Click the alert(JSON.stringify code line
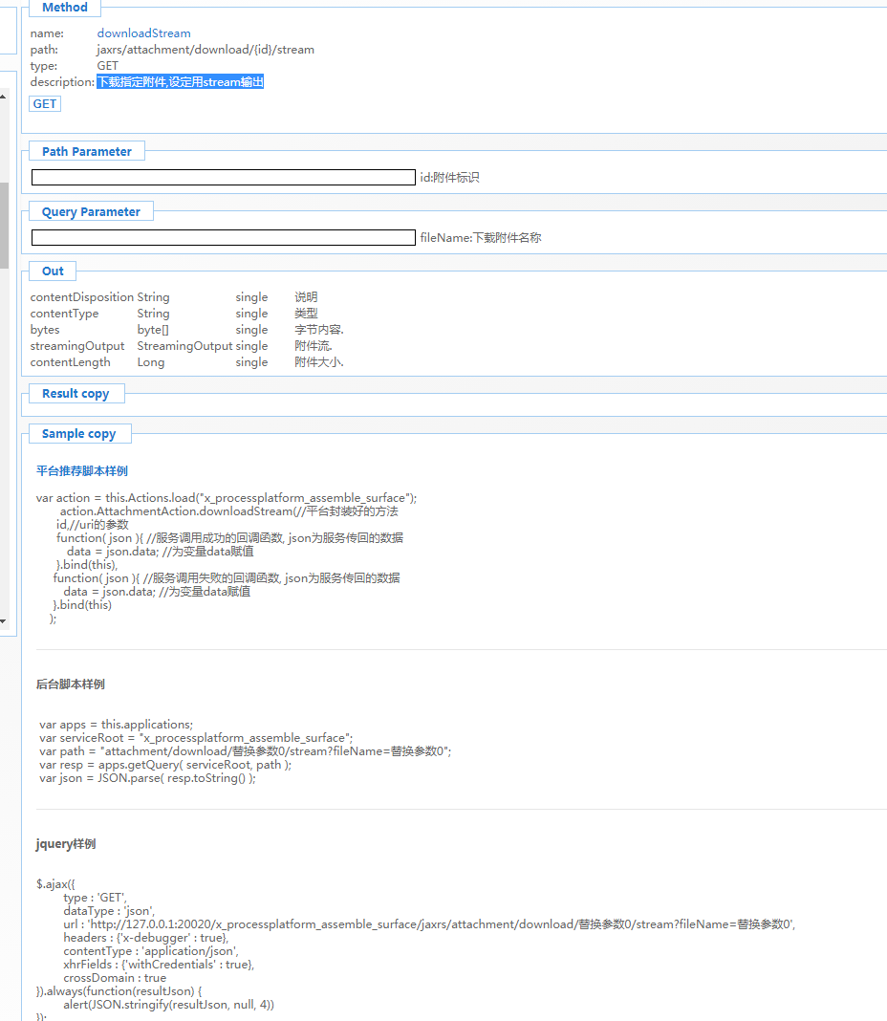The image size is (887, 1021). tap(168, 1005)
